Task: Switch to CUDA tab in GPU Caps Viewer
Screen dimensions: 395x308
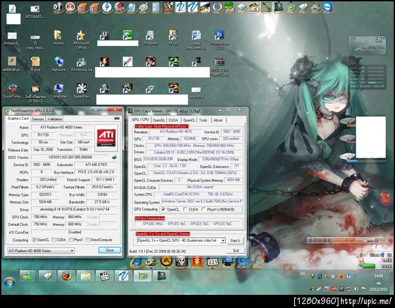Action: [x=173, y=120]
